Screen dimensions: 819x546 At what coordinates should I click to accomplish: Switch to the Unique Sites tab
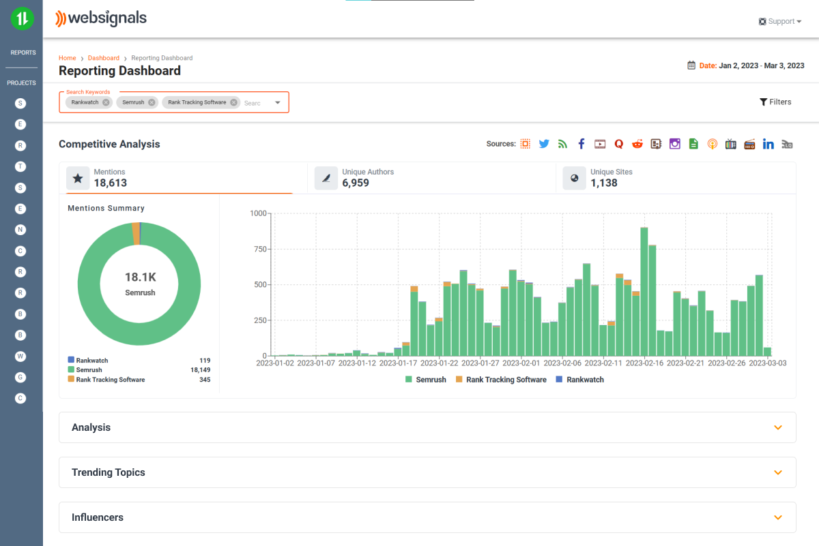pyautogui.click(x=676, y=178)
